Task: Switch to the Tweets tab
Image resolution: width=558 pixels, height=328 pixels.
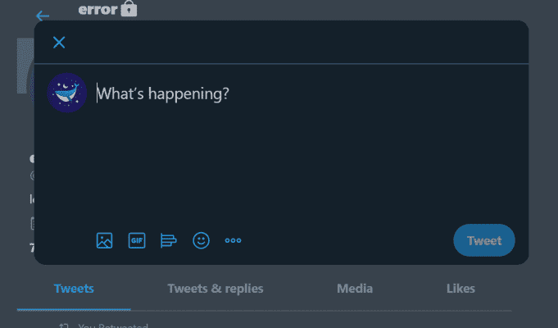Action: (x=74, y=289)
